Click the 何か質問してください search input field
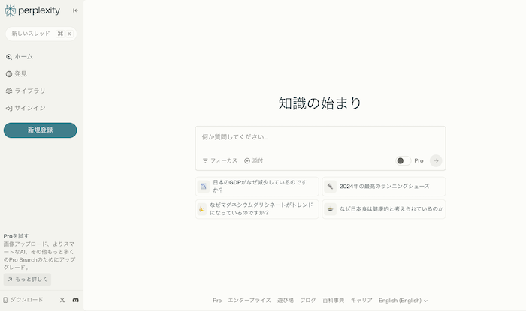This screenshot has height=311, width=526. (x=319, y=138)
